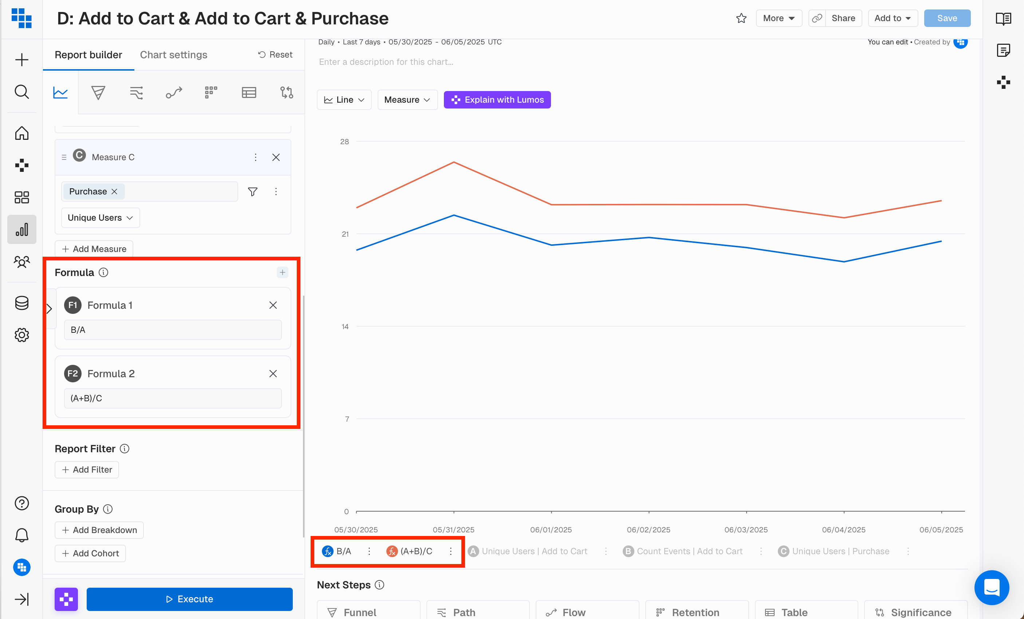Click the Formula 1 input field
Screen dimensions: 1024x619
coord(173,330)
